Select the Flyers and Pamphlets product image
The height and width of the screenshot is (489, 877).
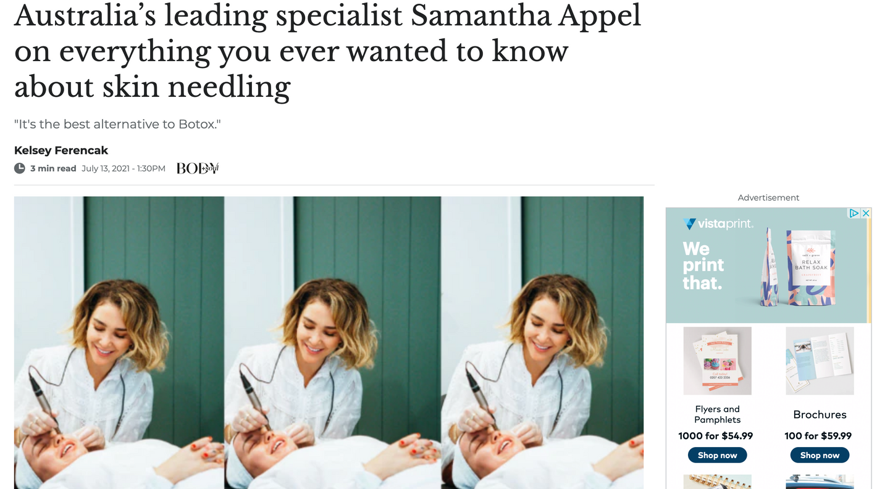tap(717, 361)
